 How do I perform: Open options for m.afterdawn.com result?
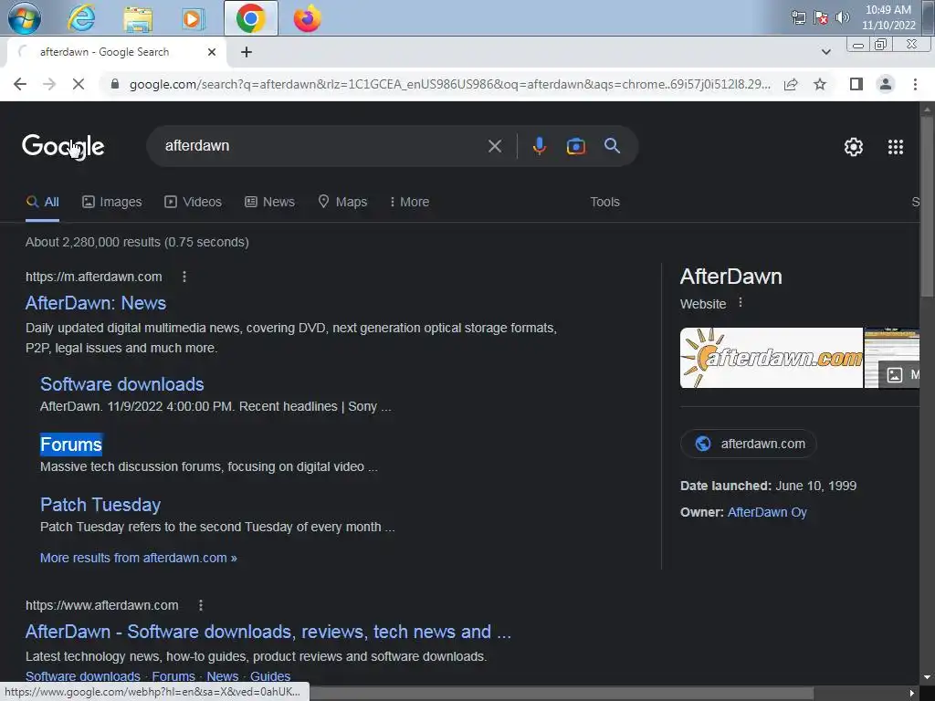[x=184, y=277]
